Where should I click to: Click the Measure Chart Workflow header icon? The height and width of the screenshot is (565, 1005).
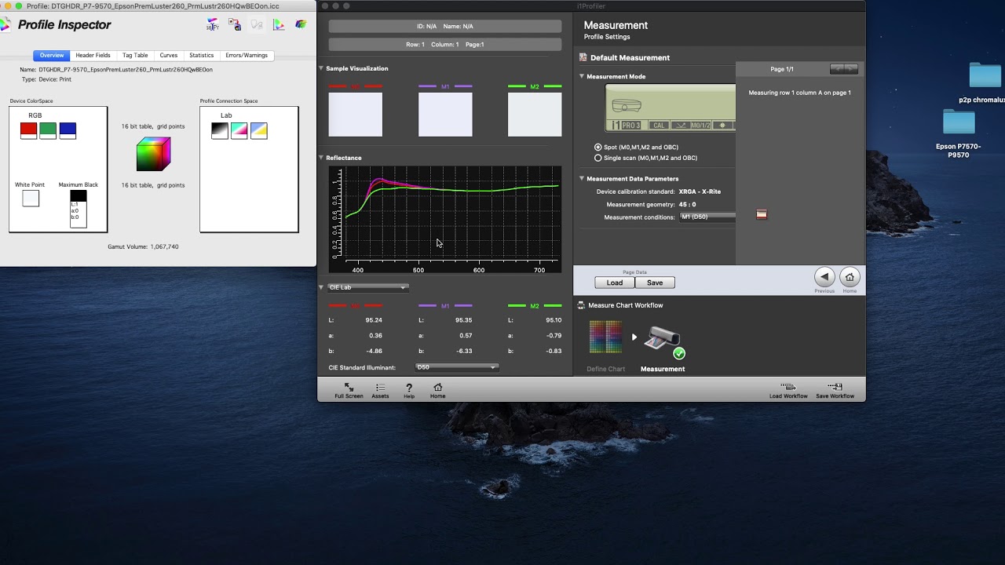point(582,305)
